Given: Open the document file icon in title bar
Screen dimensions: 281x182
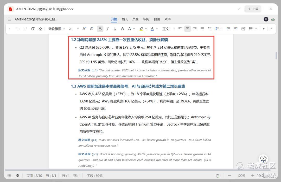Looking at the screenshot, I should [x=11, y=9].
